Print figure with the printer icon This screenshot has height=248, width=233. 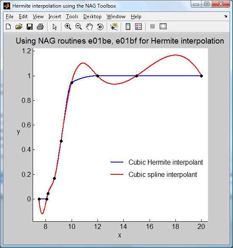pos(40,27)
